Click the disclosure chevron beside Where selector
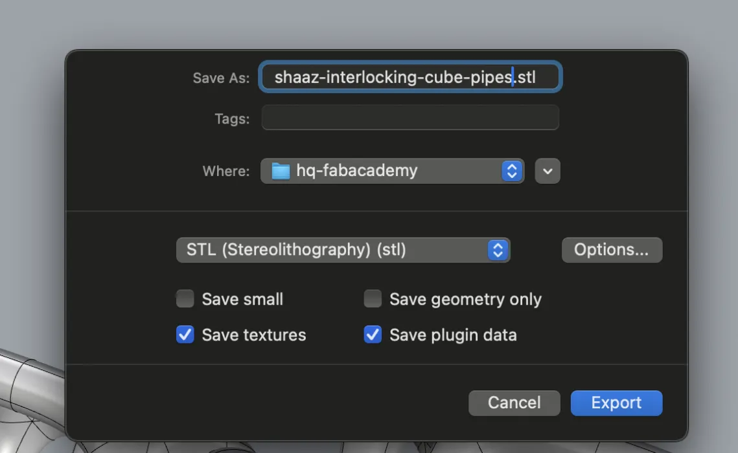Image resolution: width=738 pixels, height=453 pixels. pyautogui.click(x=548, y=171)
